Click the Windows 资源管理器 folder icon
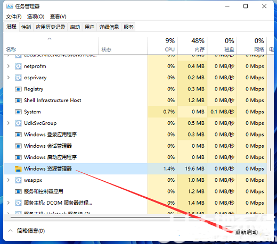277x244 pixels. [x=18, y=169]
